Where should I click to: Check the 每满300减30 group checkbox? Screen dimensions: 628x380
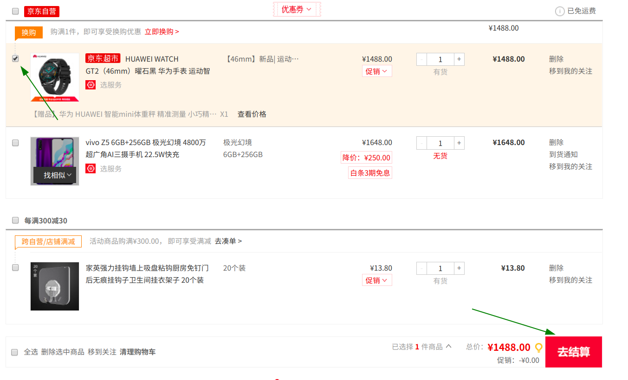15,220
